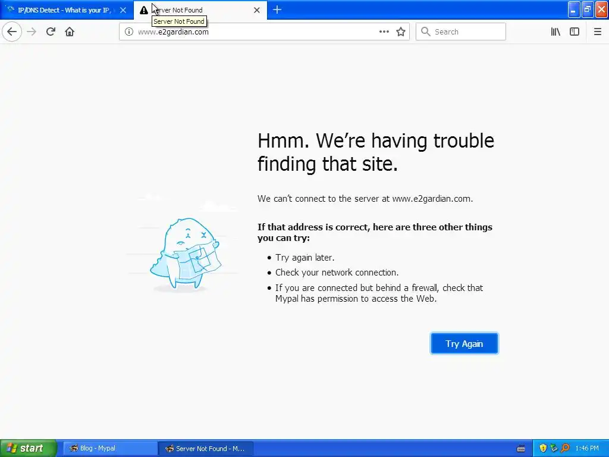Image resolution: width=609 pixels, height=457 pixels.
Task: Close the IP/DNS Detect tab
Action: (x=123, y=10)
